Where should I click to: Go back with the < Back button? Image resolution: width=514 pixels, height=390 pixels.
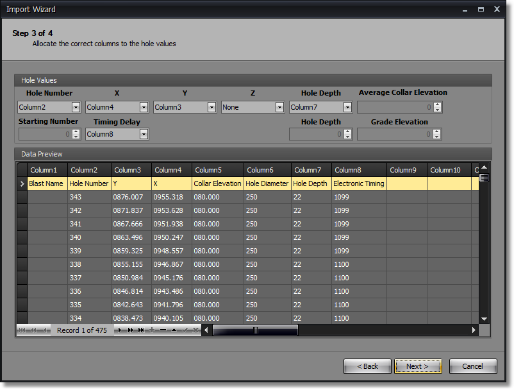tap(367, 366)
